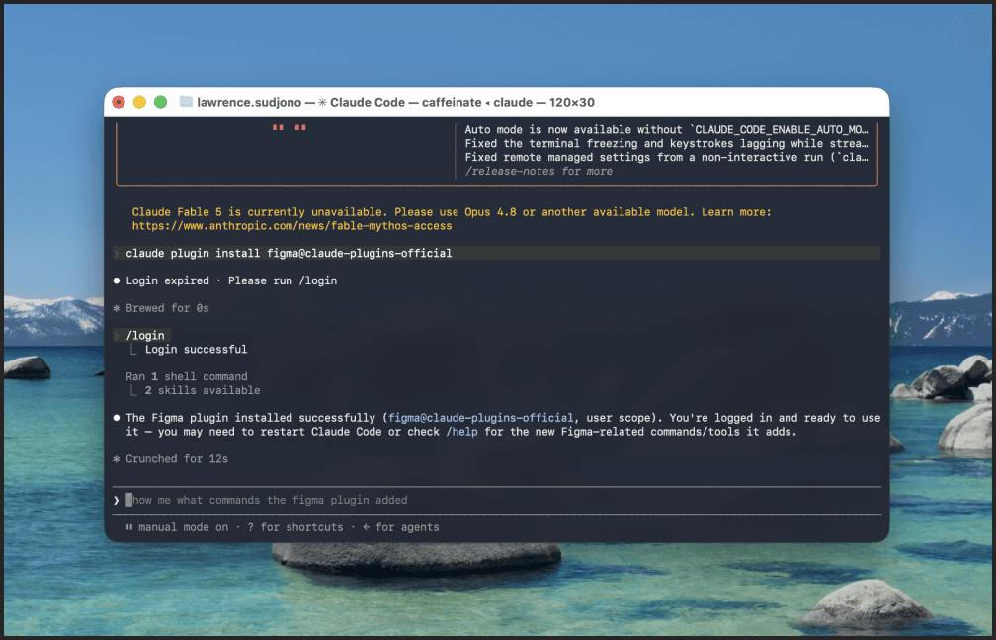The height and width of the screenshot is (640, 996).
Task: Select the 'claude plugin install' command line
Action: coord(497,253)
